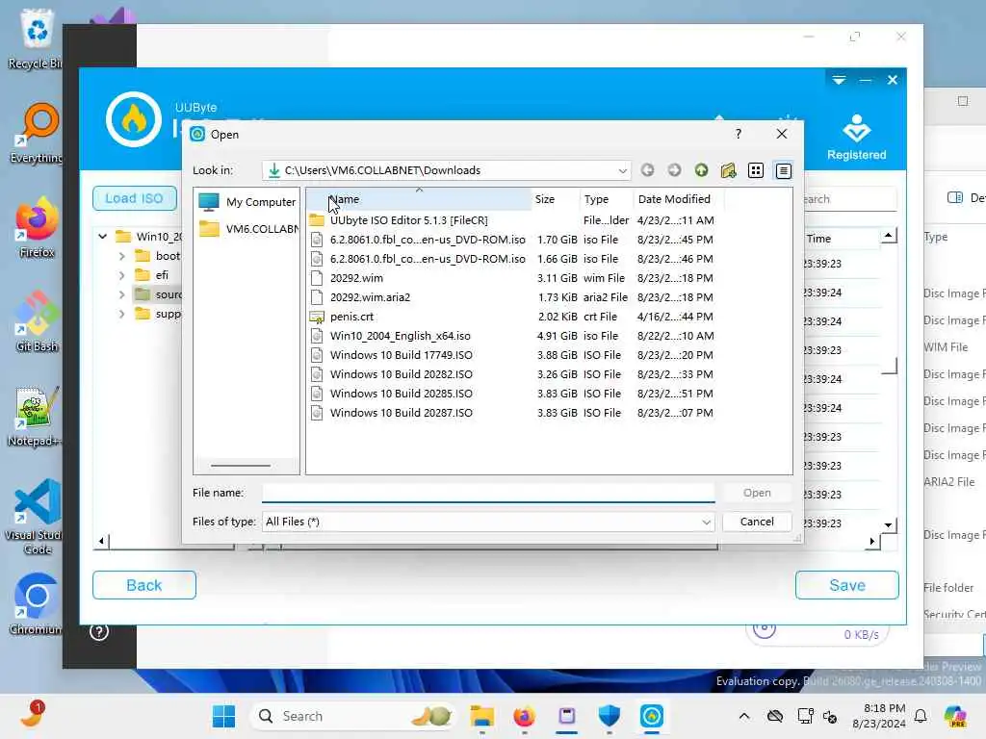Launch Firefox from the desktop

36,227
